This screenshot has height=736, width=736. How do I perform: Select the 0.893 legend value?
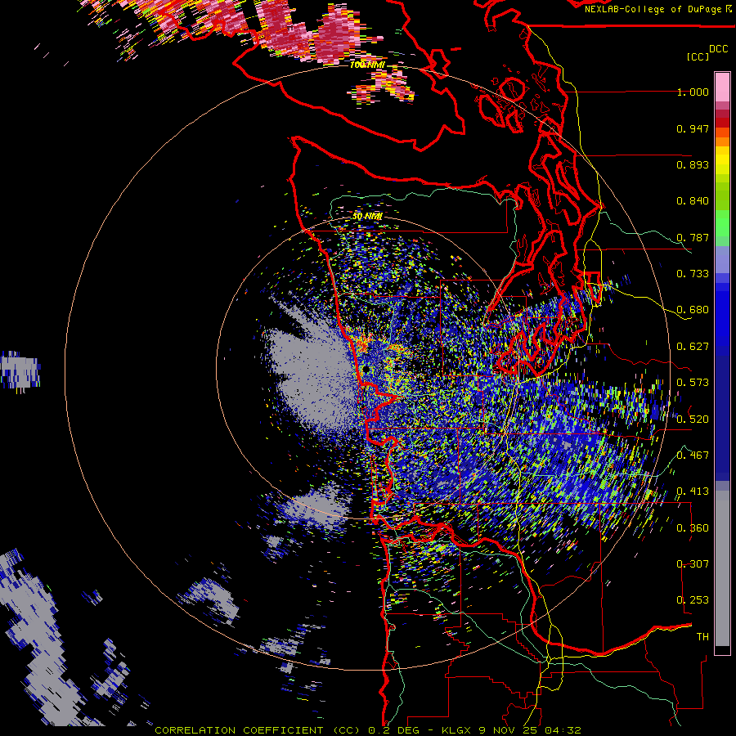point(693,164)
